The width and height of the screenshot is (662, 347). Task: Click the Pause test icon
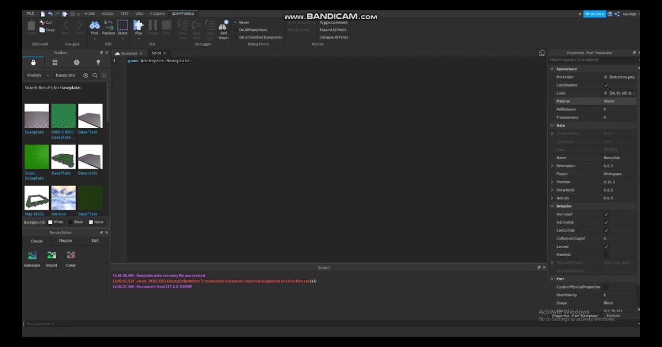tap(153, 25)
